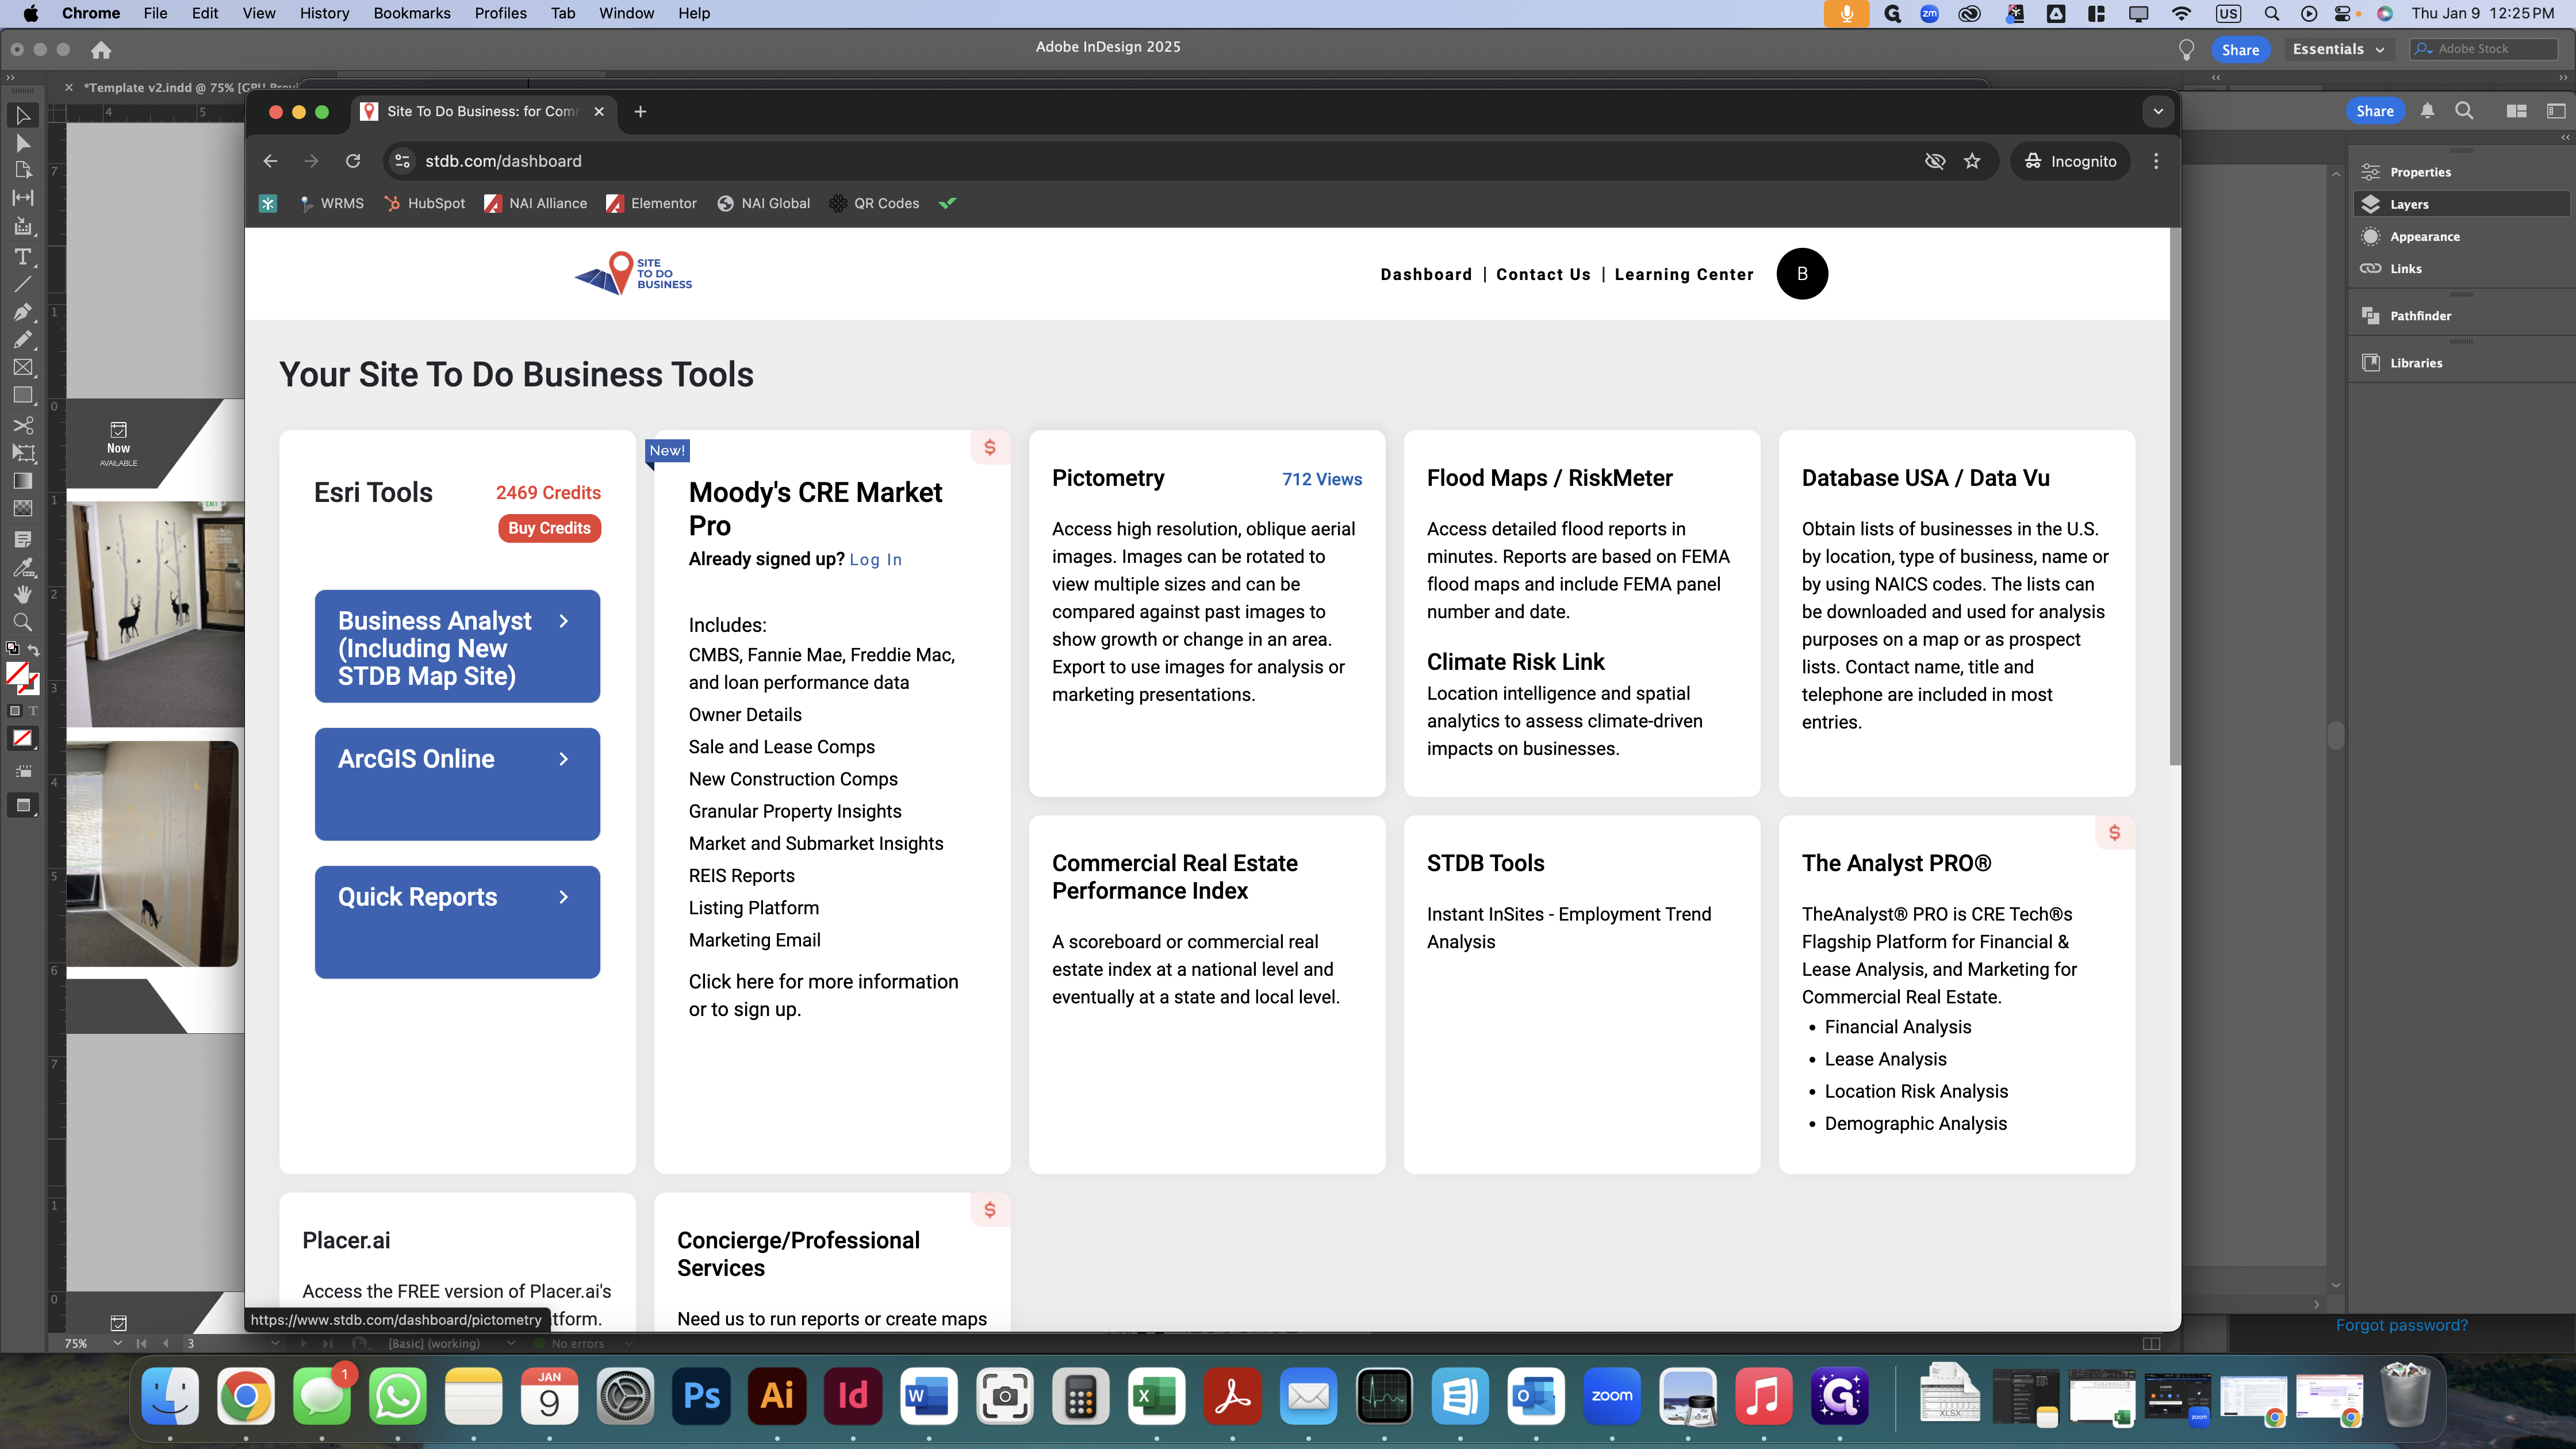Open the HubSpot bookmark
The width and height of the screenshot is (2576, 1449).
424,203
